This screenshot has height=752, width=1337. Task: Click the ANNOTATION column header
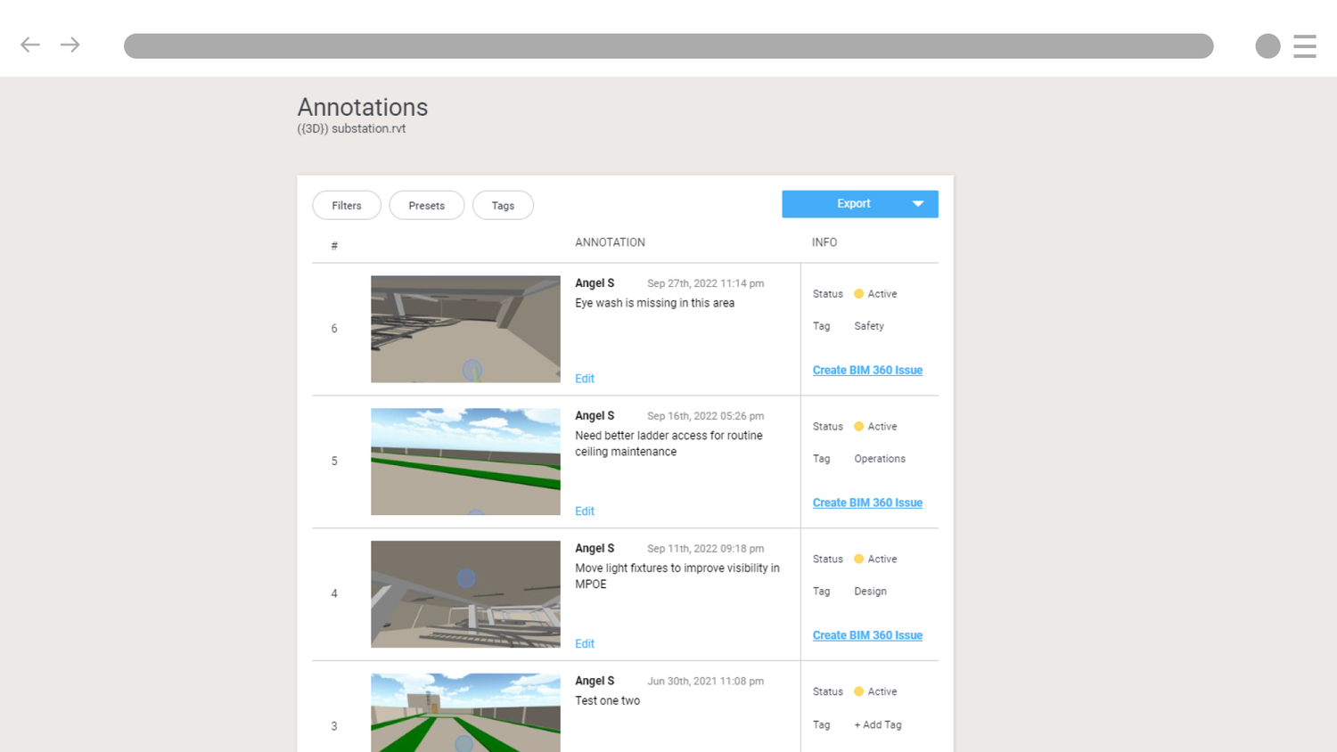(610, 241)
